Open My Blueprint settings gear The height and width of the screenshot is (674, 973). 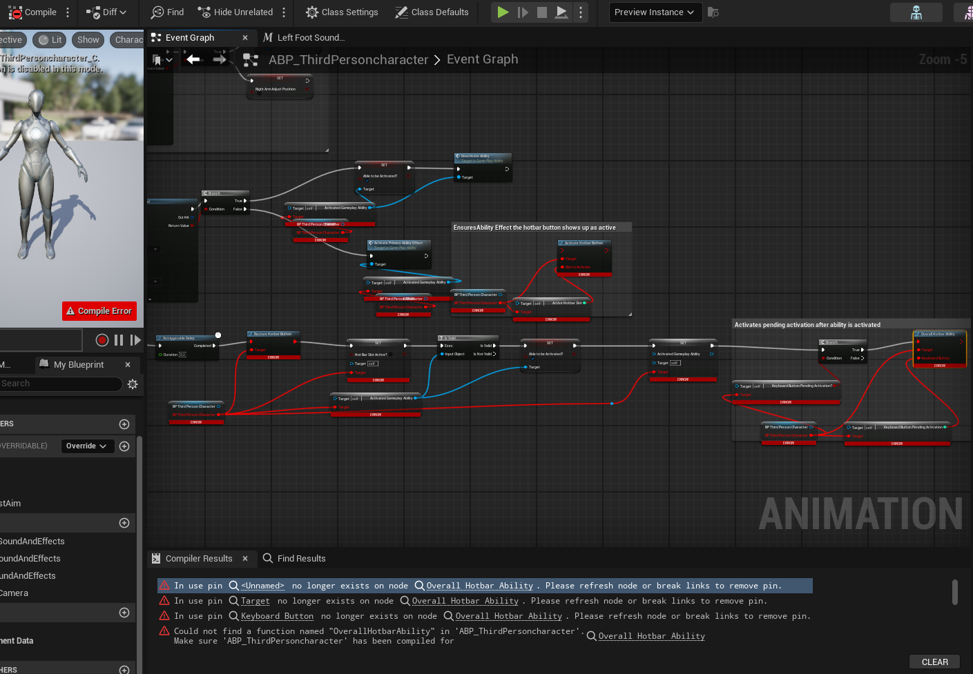point(133,384)
